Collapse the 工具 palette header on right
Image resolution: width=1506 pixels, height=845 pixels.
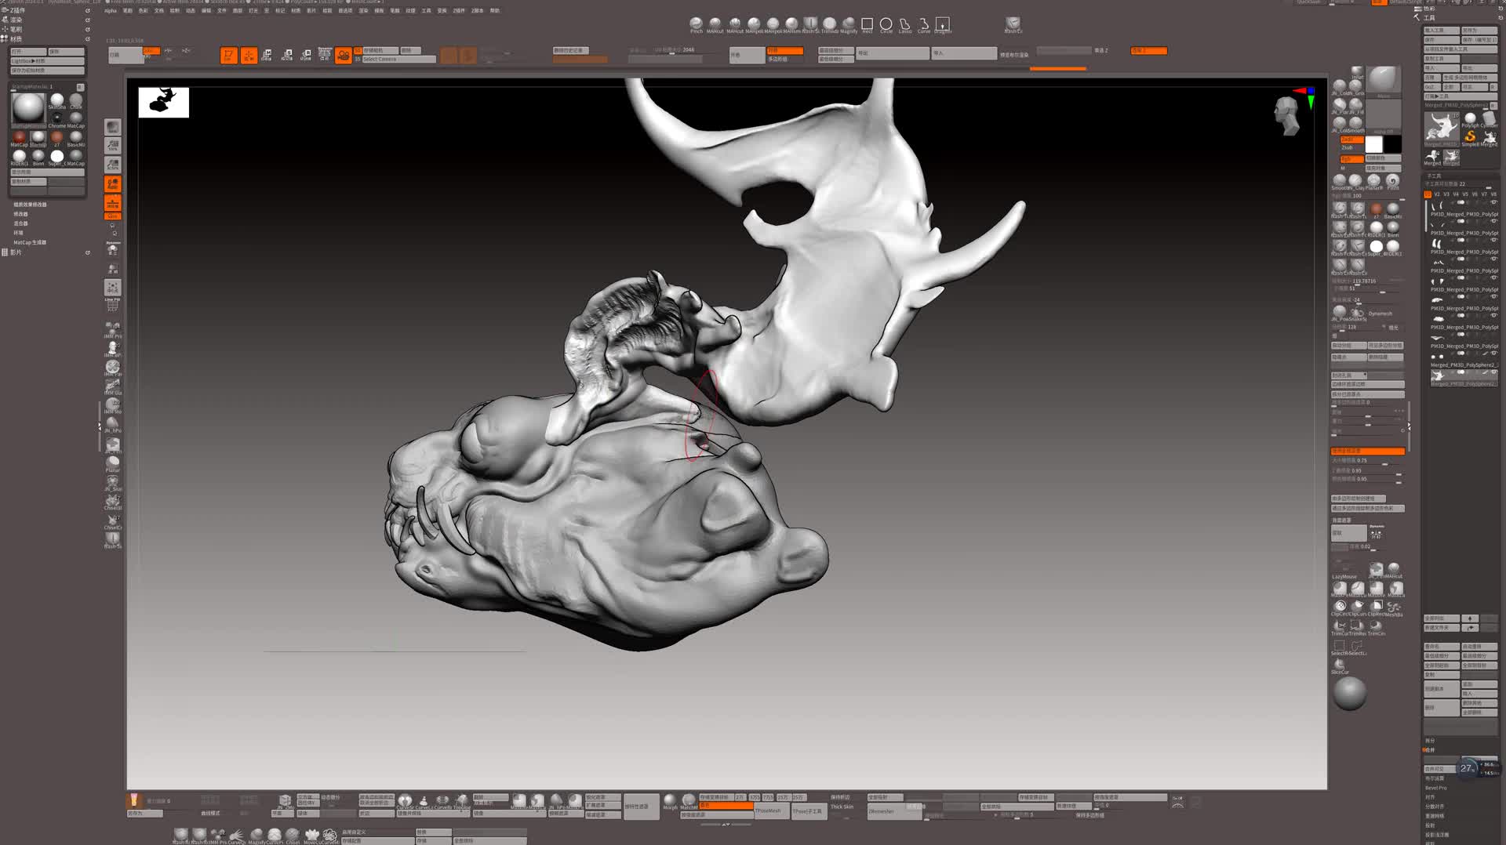(x=1429, y=17)
